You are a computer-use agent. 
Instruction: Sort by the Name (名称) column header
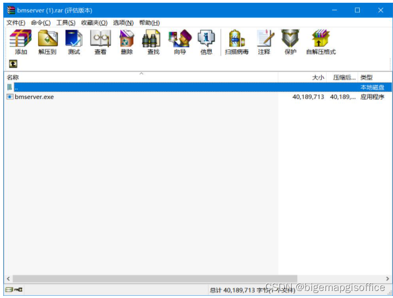[x=141, y=77]
